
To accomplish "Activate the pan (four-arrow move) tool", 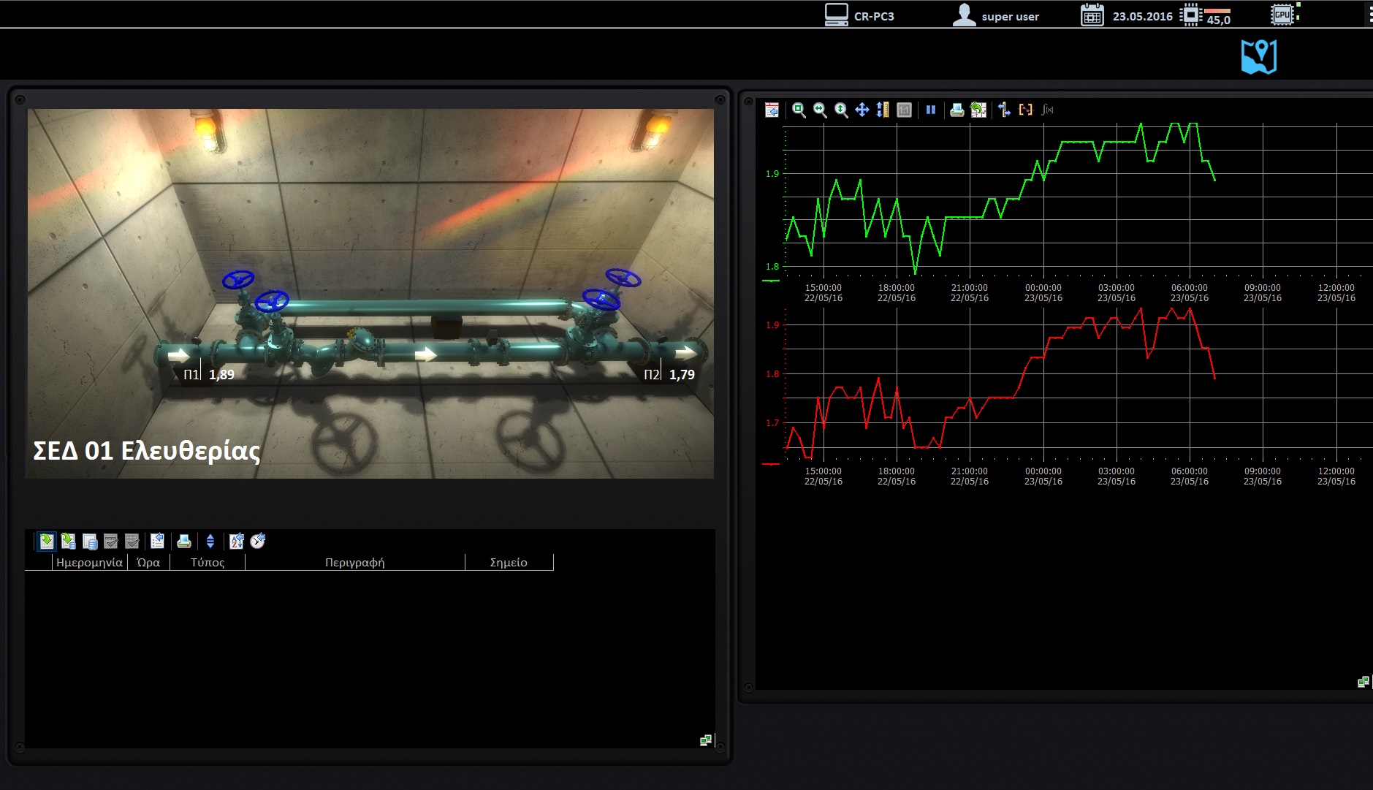I will click(x=862, y=110).
